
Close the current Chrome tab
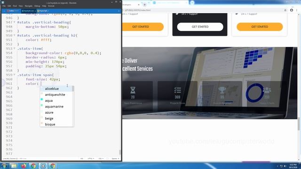[x=139, y=4]
